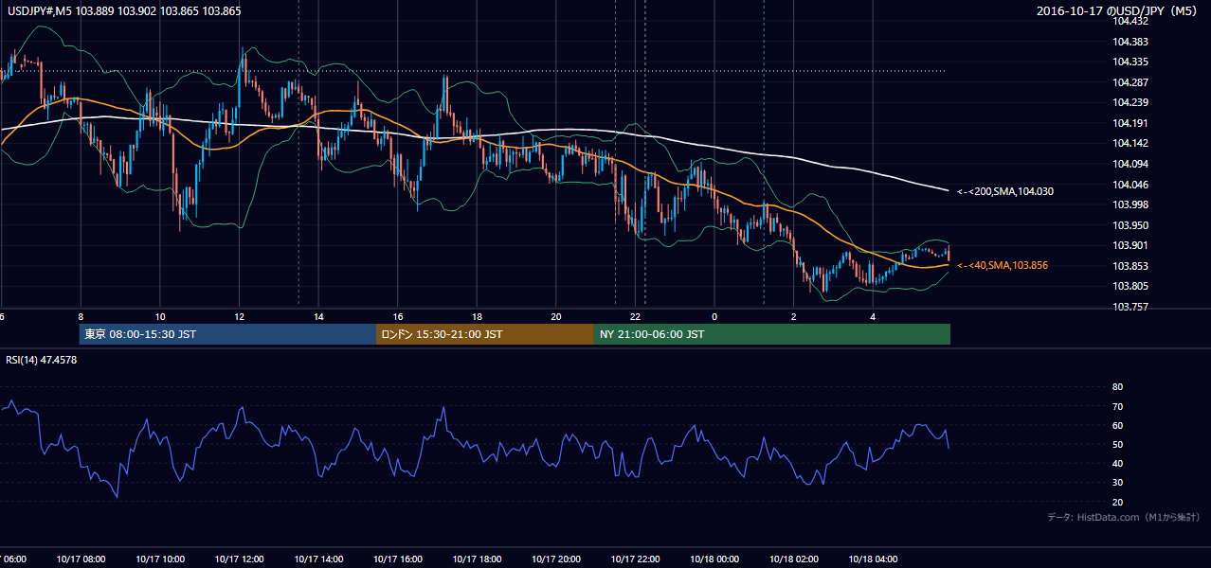This screenshot has width=1211, height=568.
Task: Click price axis value 104.046
Action: point(1130,185)
